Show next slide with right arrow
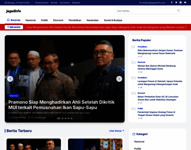 coord(119,79)
